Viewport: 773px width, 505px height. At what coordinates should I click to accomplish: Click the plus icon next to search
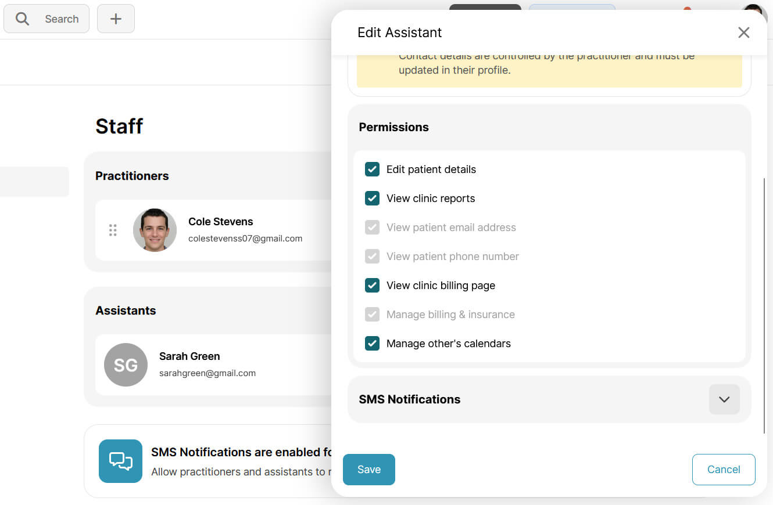tap(116, 19)
